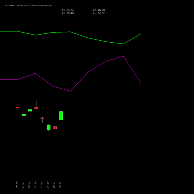
Task: Select the low value L: 12.71
Action: tap(99, 13)
